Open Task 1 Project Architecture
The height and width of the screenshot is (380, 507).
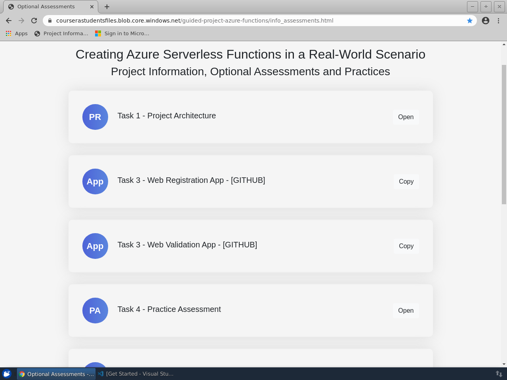[406, 117]
